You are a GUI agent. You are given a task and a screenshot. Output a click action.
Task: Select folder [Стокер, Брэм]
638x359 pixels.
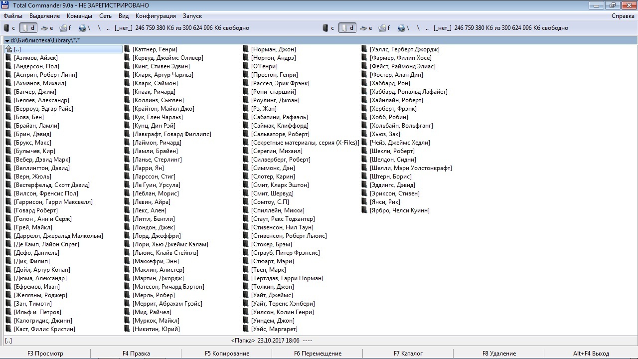[x=272, y=244]
